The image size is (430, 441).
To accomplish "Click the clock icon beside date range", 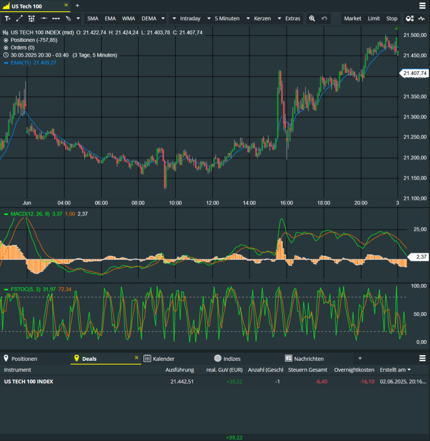I will point(6,55).
